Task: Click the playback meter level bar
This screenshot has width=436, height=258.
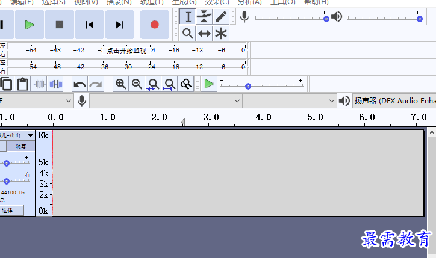Action: [127, 67]
